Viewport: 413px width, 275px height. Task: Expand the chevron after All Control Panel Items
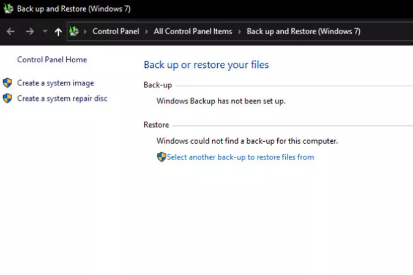pos(239,31)
